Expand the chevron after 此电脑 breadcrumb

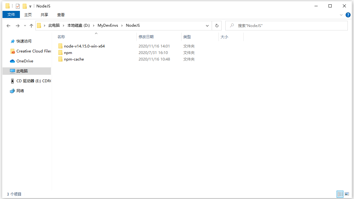point(63,25)
